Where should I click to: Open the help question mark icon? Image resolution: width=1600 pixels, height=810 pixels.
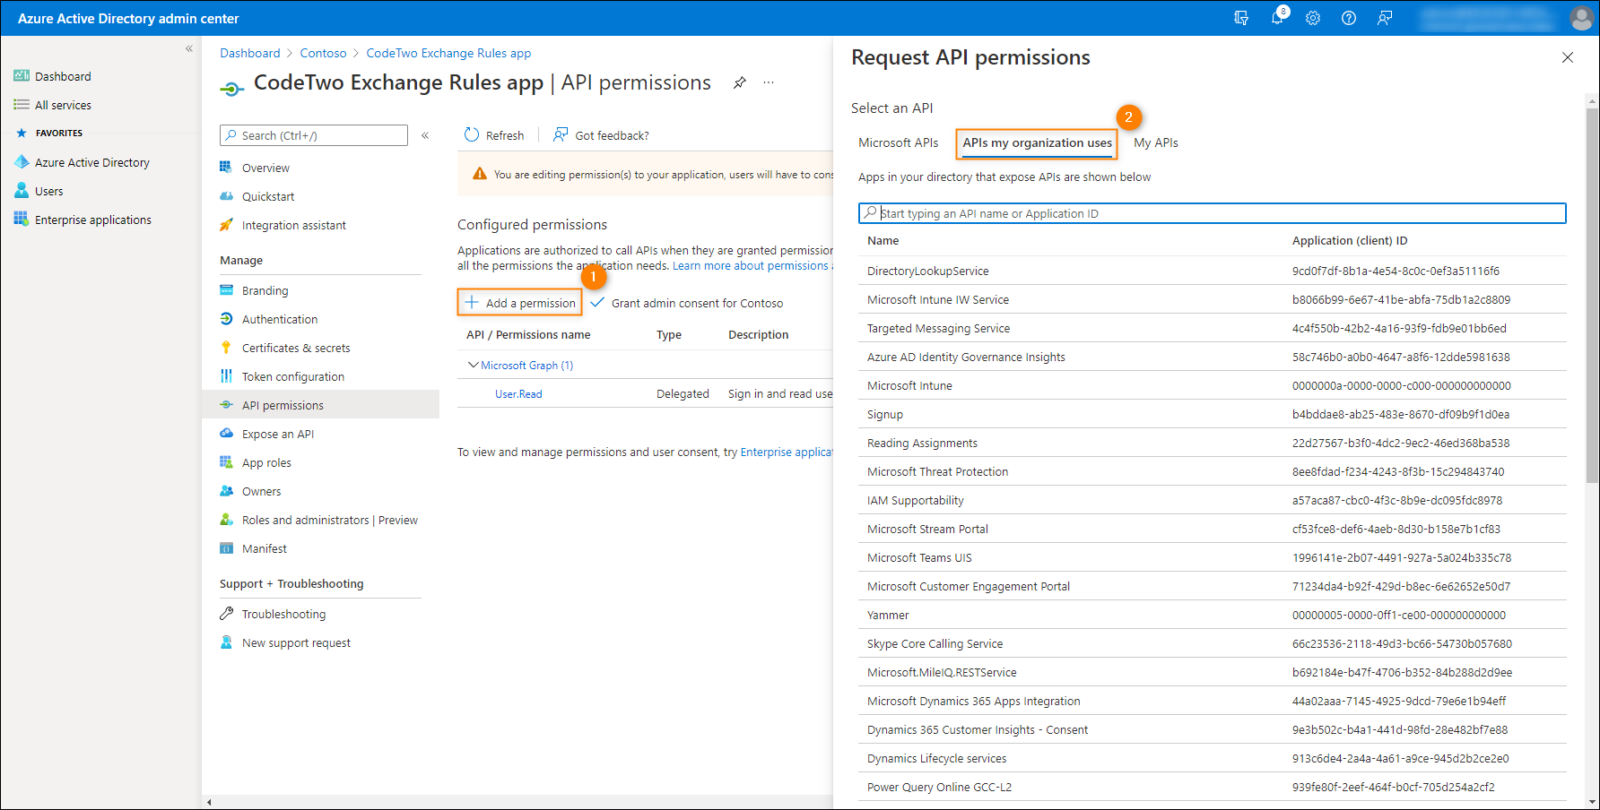click(1349, 18)
